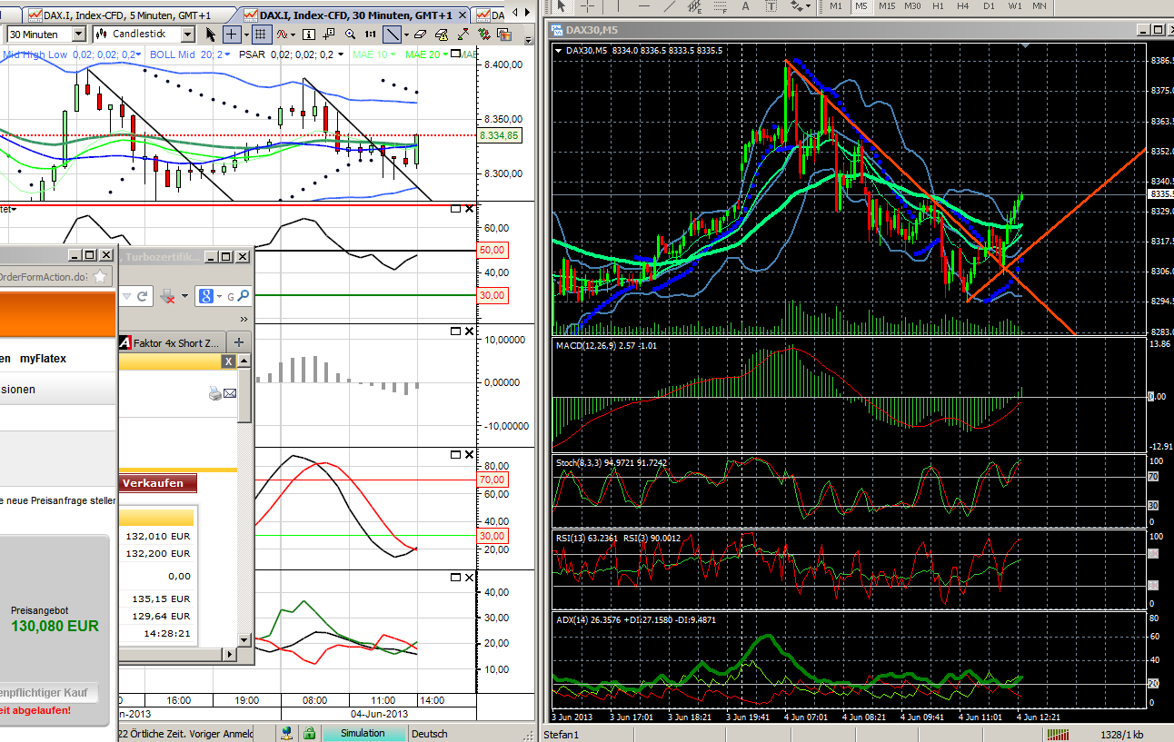Toggle the M5 timeframe button

coord(861,5)
